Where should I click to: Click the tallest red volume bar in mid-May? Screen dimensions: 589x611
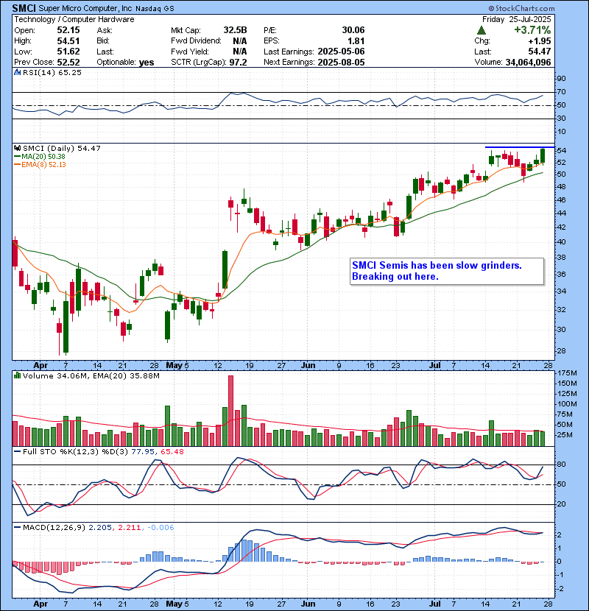[x=230, y=411]
